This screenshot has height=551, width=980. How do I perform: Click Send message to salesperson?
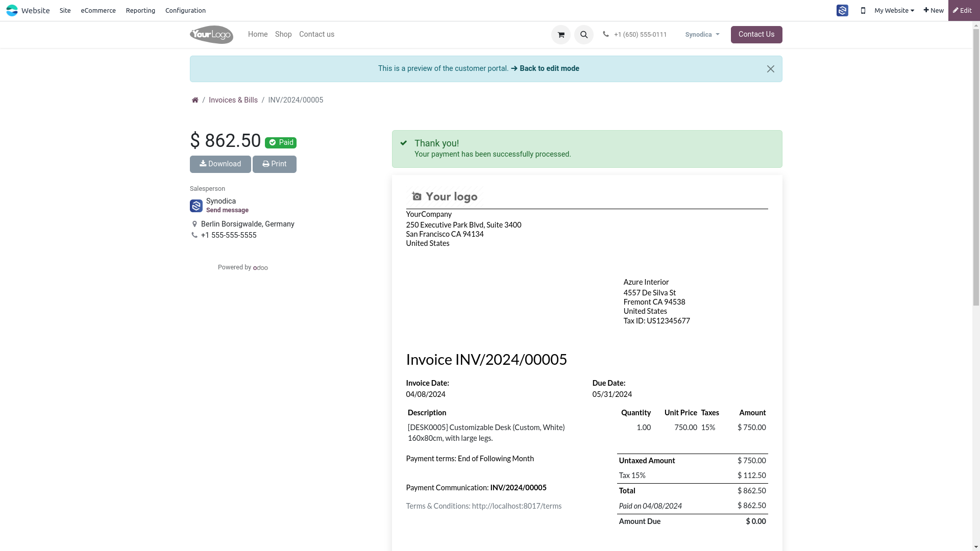[x=227, y=210]
